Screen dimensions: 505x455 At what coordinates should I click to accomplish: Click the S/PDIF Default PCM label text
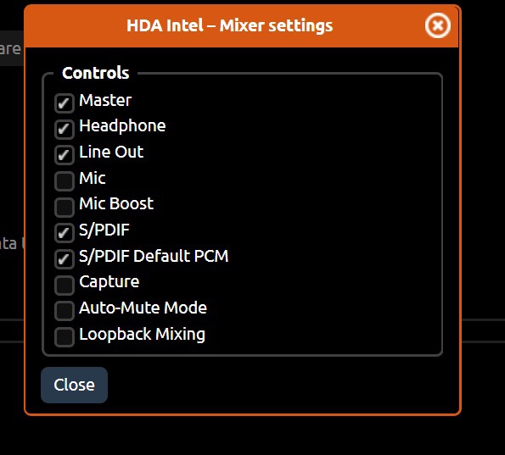tap(154, 256)
